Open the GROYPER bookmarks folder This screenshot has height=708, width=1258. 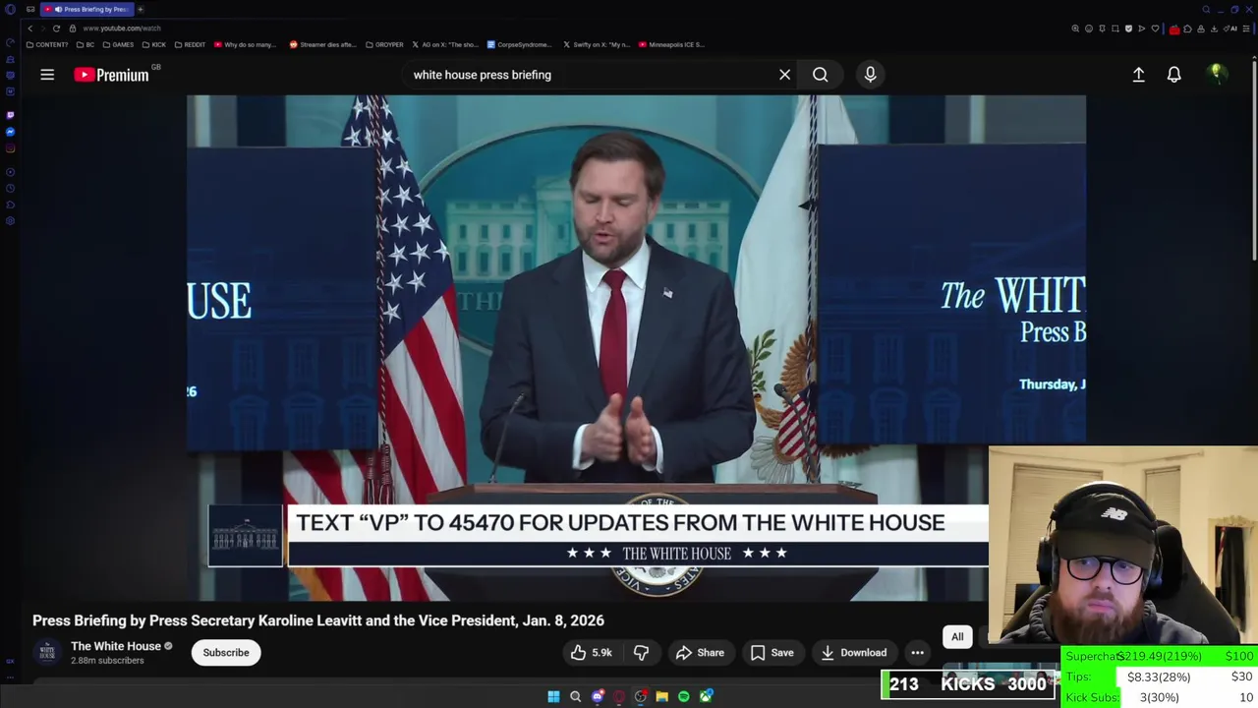[384, 44]
